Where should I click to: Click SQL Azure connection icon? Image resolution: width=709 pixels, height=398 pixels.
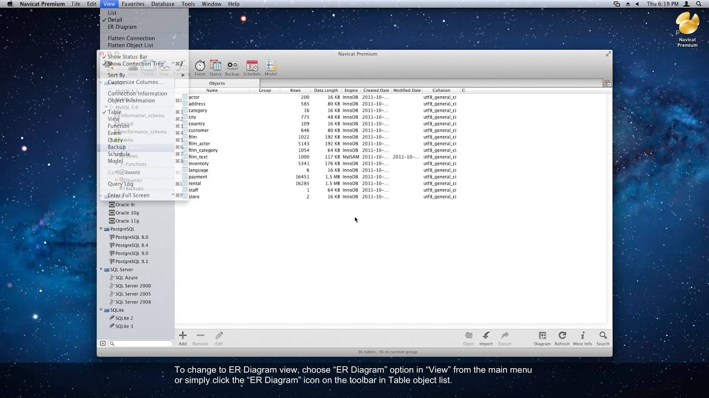tap(111, 277)
